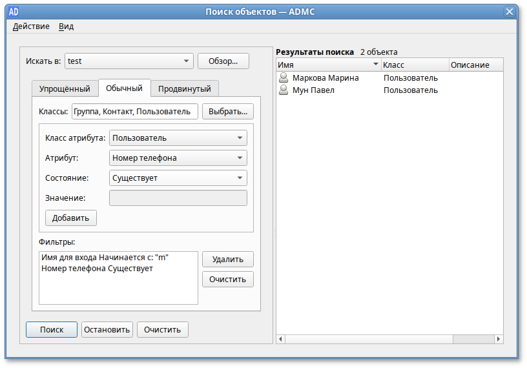
Task: Click results scrollbar right arrow
Action: coord(499,339)
